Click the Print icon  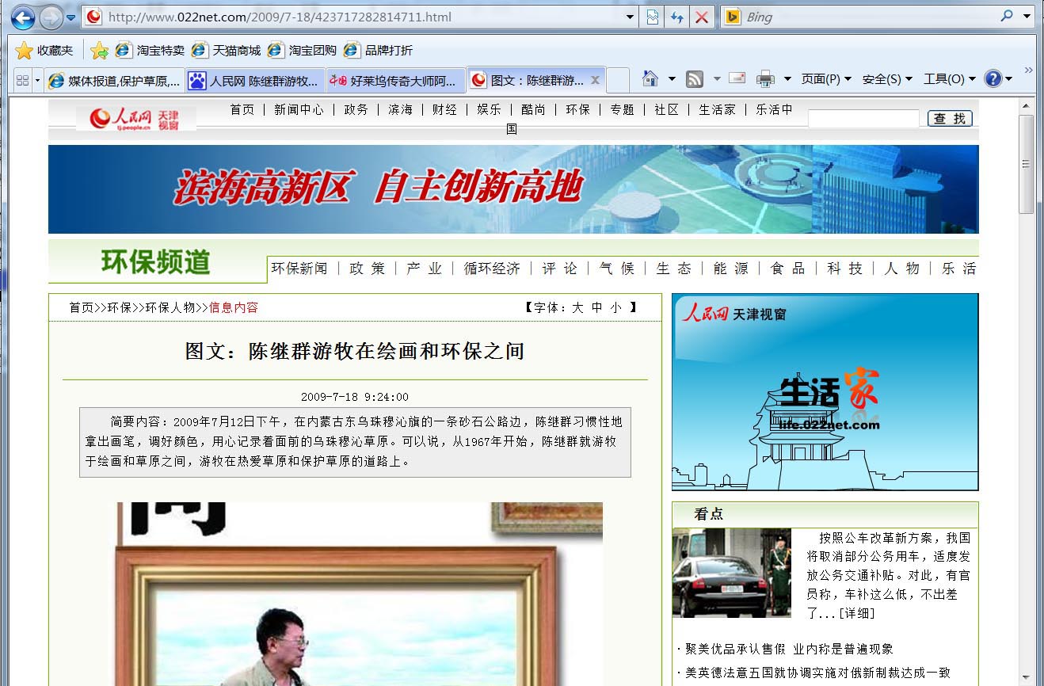click(765, 79)
